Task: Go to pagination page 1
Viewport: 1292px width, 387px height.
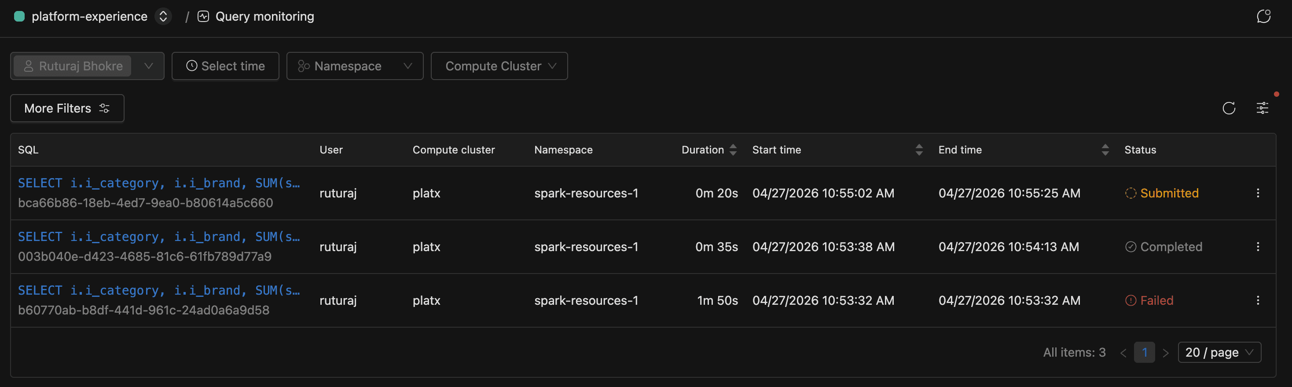Action: (x=1144, y=352)
